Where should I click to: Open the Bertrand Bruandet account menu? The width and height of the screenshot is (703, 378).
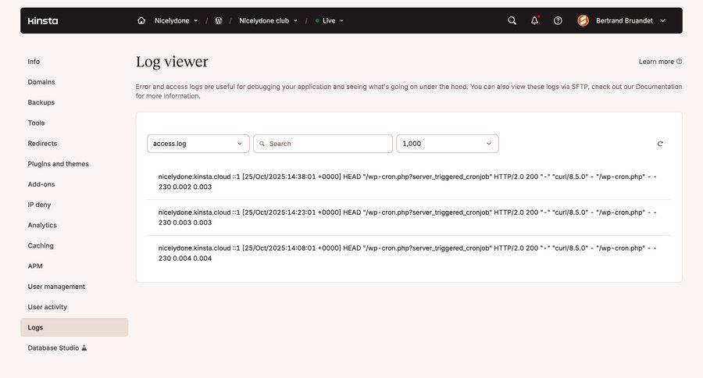tap(630, 20)
